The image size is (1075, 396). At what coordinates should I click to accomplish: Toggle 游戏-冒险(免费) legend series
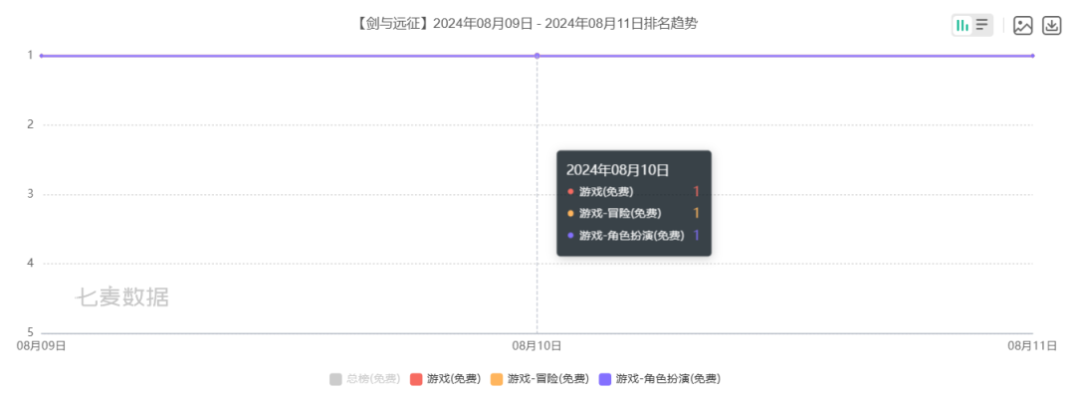tap(539, 379)
